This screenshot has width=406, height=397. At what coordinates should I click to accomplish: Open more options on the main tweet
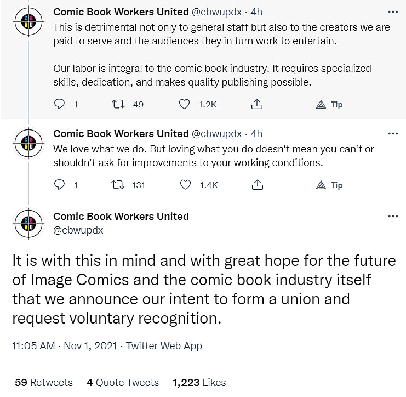(x=393, y=216)
